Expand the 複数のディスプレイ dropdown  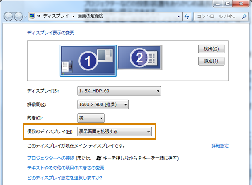[x=114, y=132]
